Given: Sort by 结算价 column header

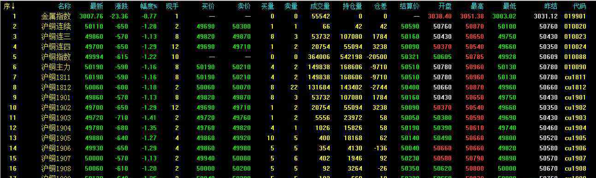Looking at the screenshot, I should click(410, 6).
